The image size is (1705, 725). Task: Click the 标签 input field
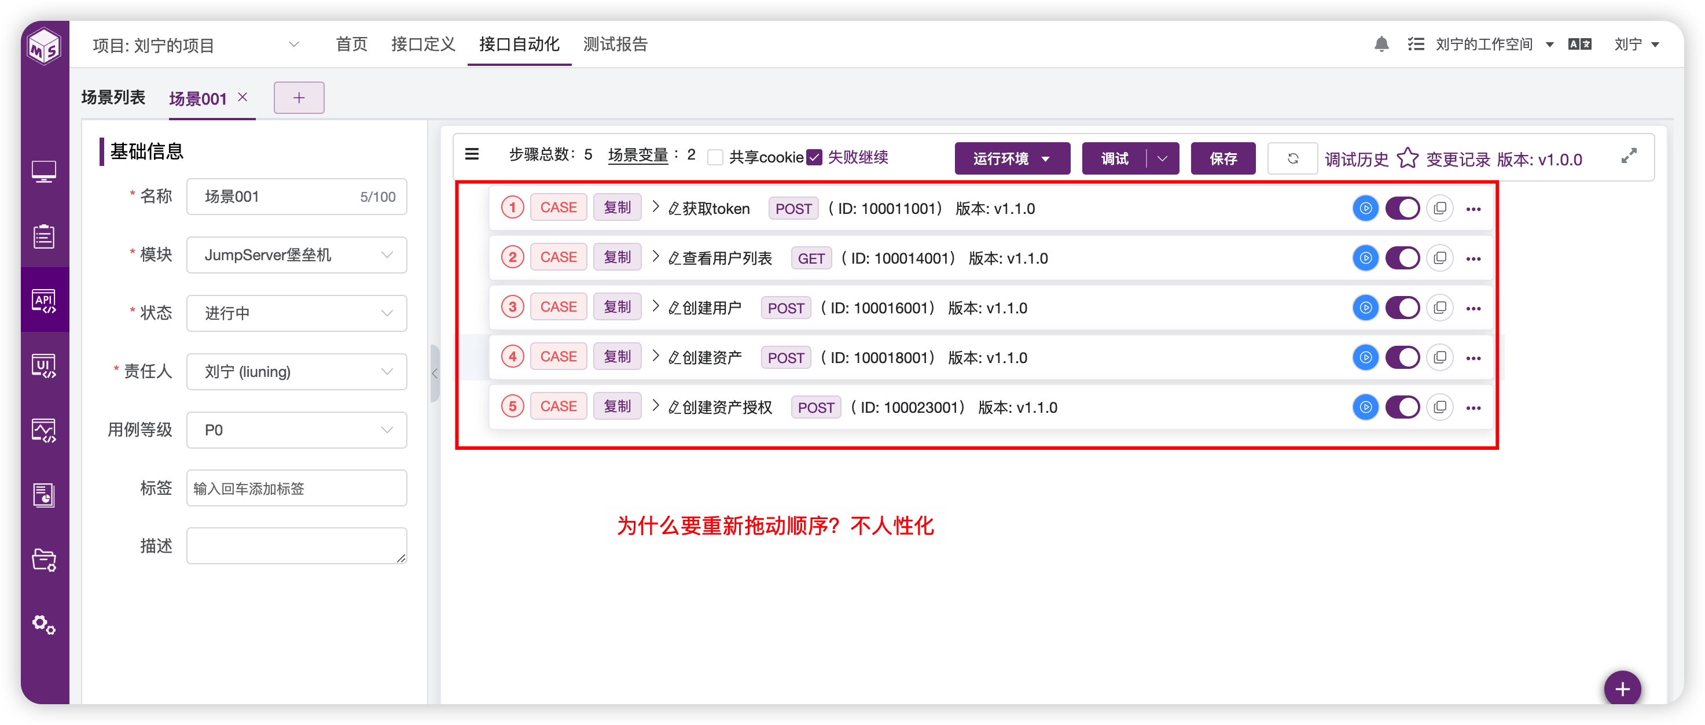click(296, 488)
